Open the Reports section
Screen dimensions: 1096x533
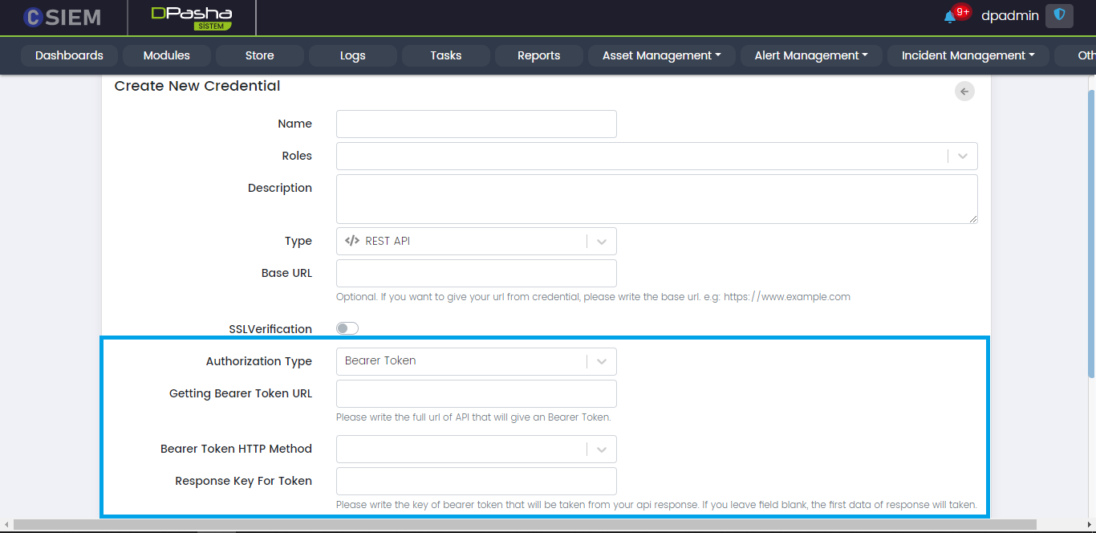[x=538, y=55]
